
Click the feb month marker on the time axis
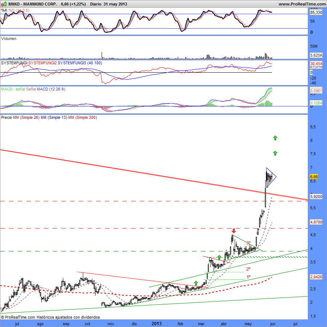click(x=180, y=324)
